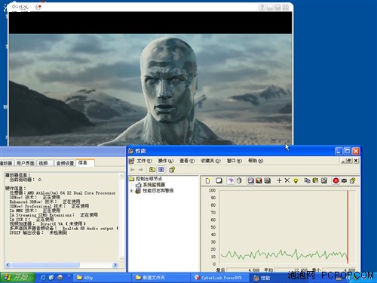
Task: Delete counter with the X icon
Action: tap(287, 180)
